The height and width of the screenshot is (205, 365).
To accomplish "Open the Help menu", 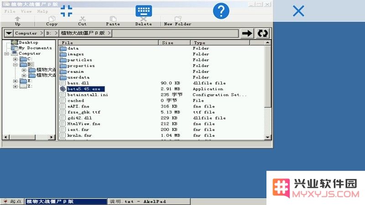I will coord(42,11).
